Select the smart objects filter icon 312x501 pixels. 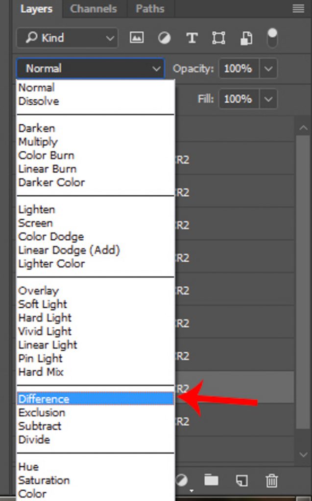[246, 38]
